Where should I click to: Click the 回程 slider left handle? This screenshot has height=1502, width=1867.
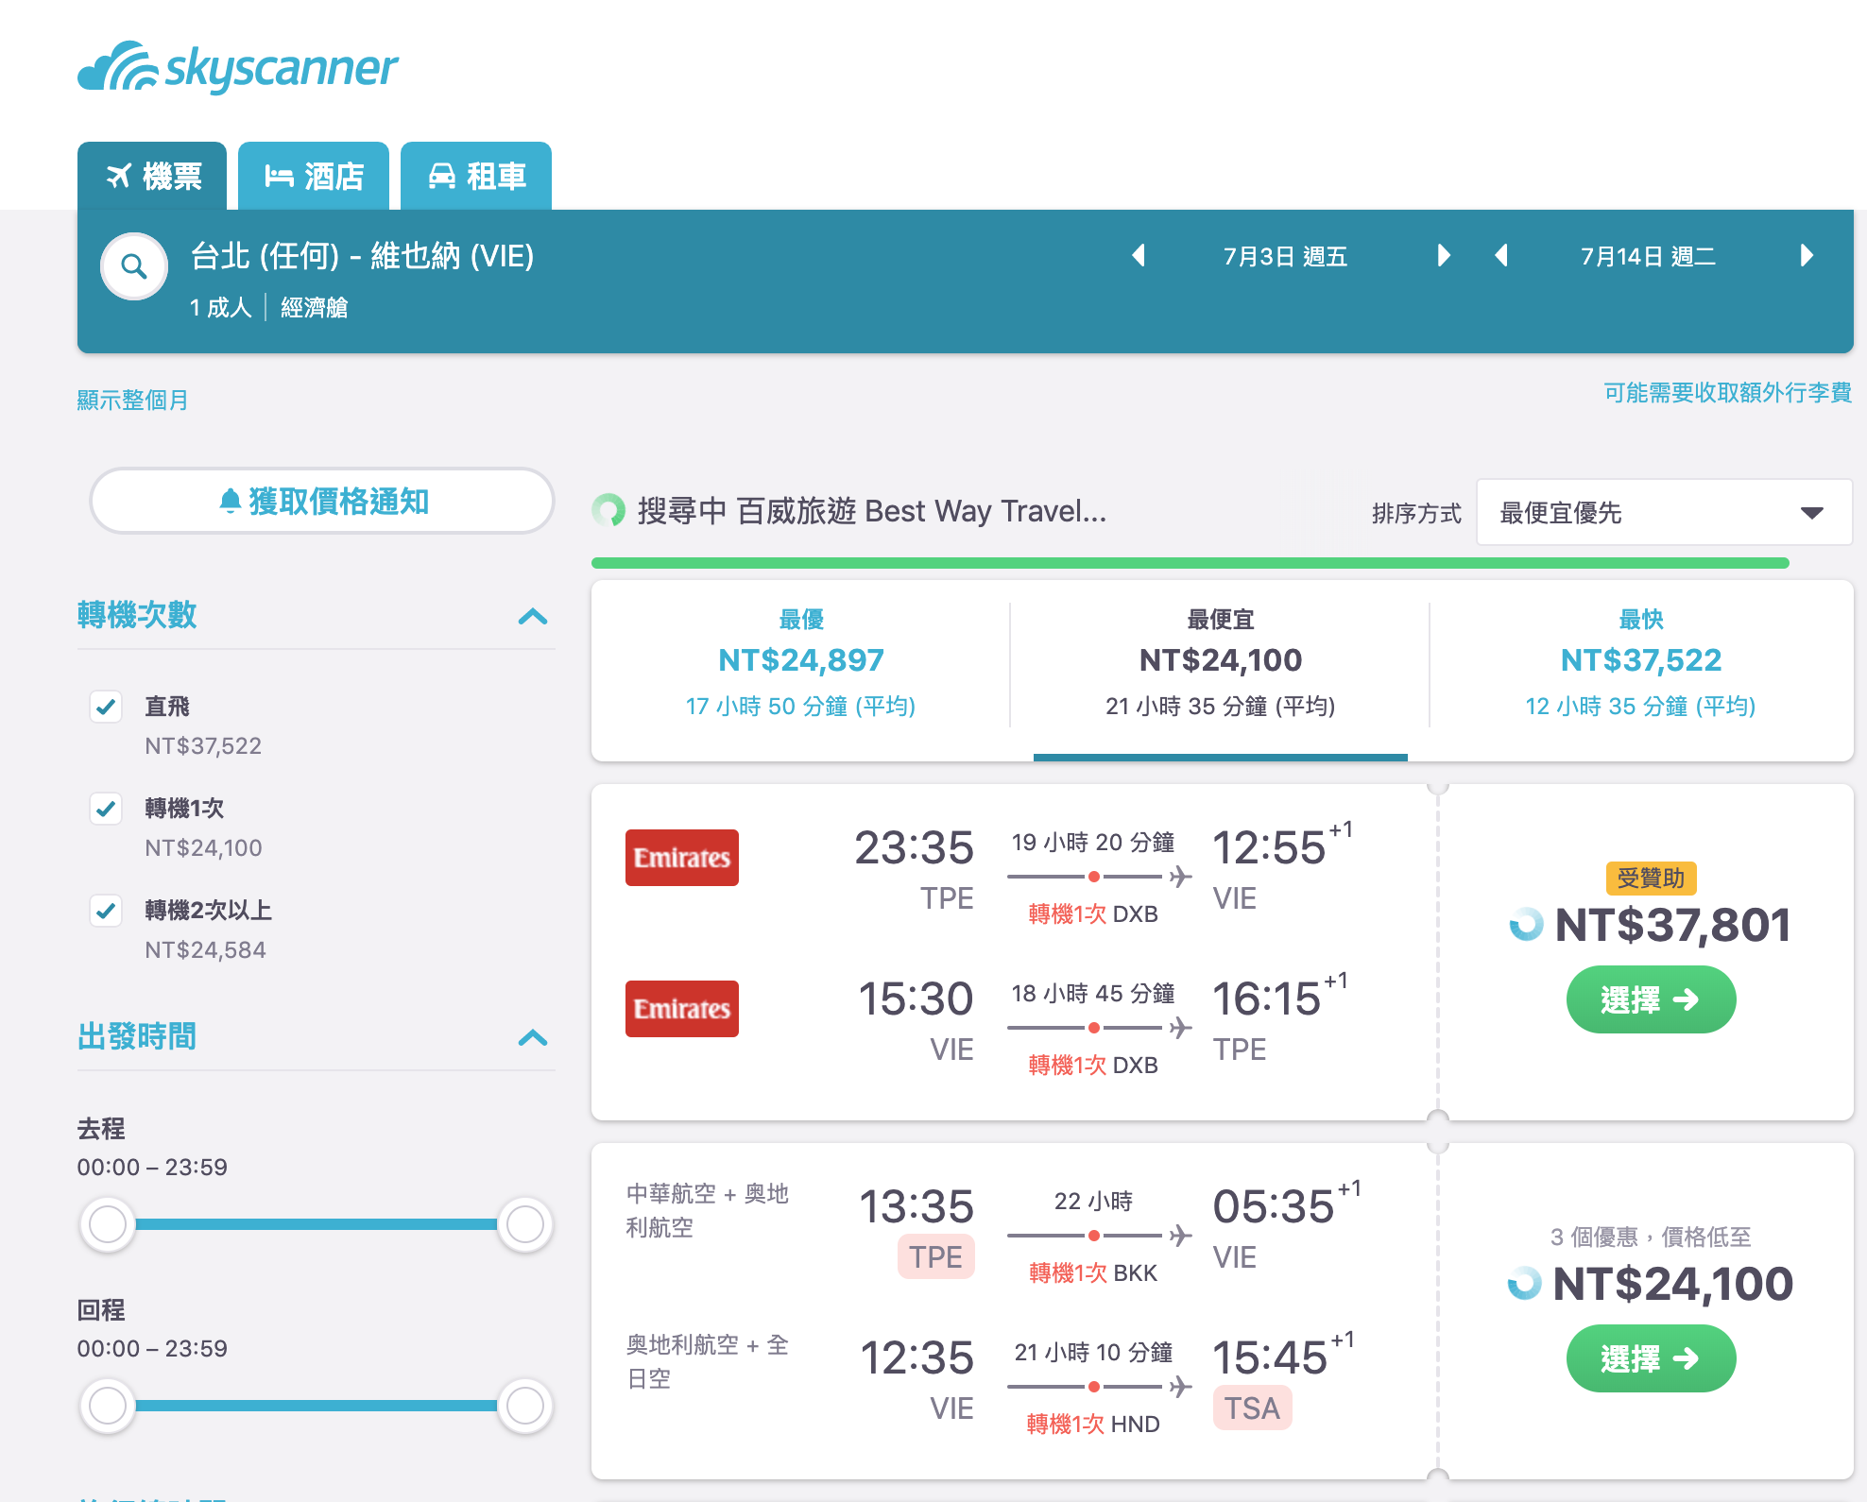[108, 1406]
